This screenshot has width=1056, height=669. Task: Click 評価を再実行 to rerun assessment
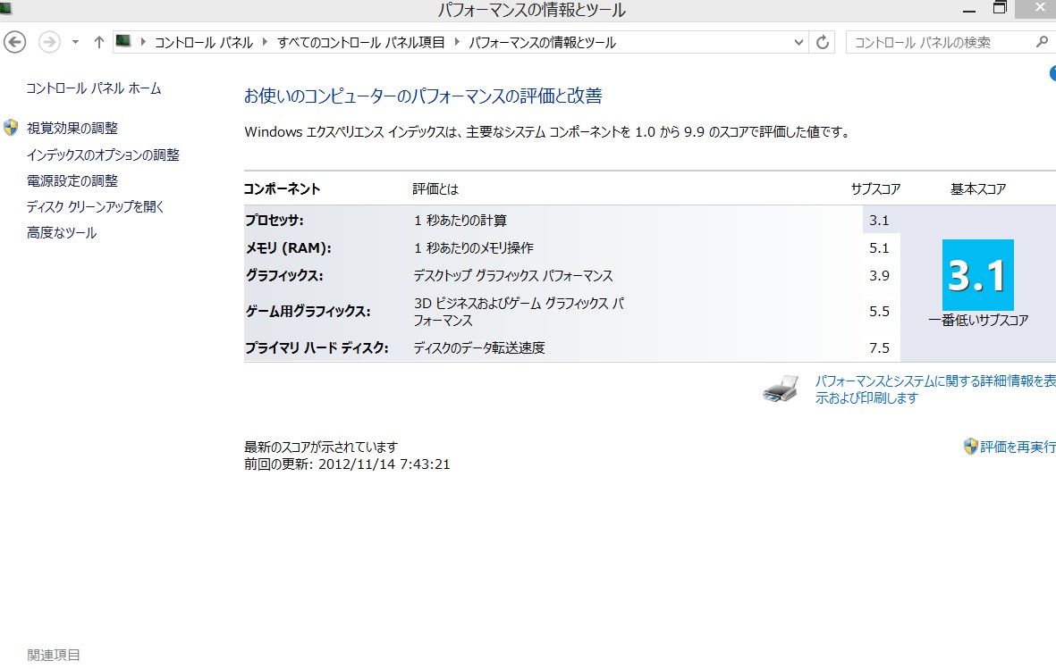(x=1018, y=447)
